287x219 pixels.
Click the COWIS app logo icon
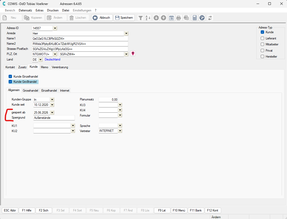pyautogui.click(x=4, y=4)
